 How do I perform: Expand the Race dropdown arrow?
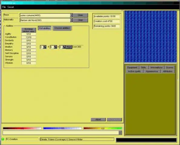[71, 15]
